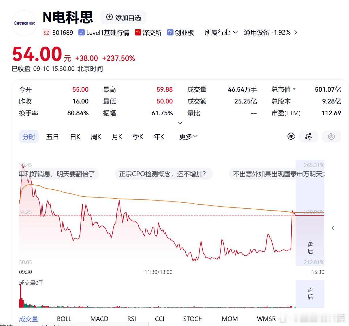Click the 创 board badge icon

(170, 32)
